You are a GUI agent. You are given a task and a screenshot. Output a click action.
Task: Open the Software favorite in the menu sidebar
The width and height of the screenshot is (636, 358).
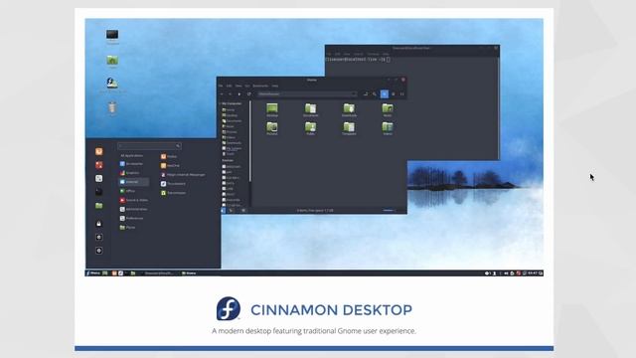coord(99,165)
